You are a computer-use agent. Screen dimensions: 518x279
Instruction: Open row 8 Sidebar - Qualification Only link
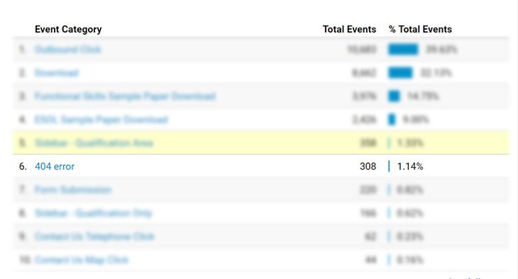(x=94, y=213)
